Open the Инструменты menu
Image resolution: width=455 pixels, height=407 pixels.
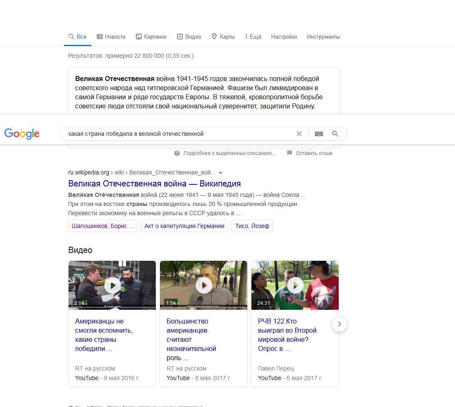(x=323, y=37)
